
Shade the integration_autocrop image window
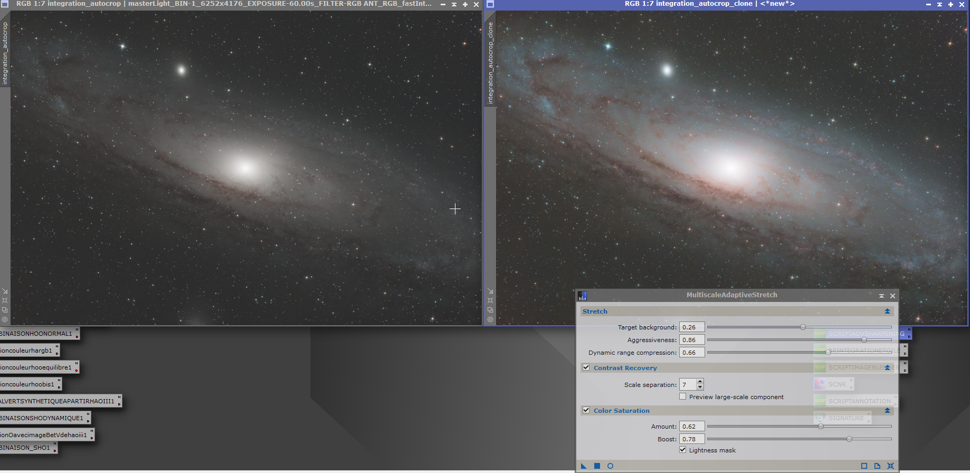coord(454,4)
